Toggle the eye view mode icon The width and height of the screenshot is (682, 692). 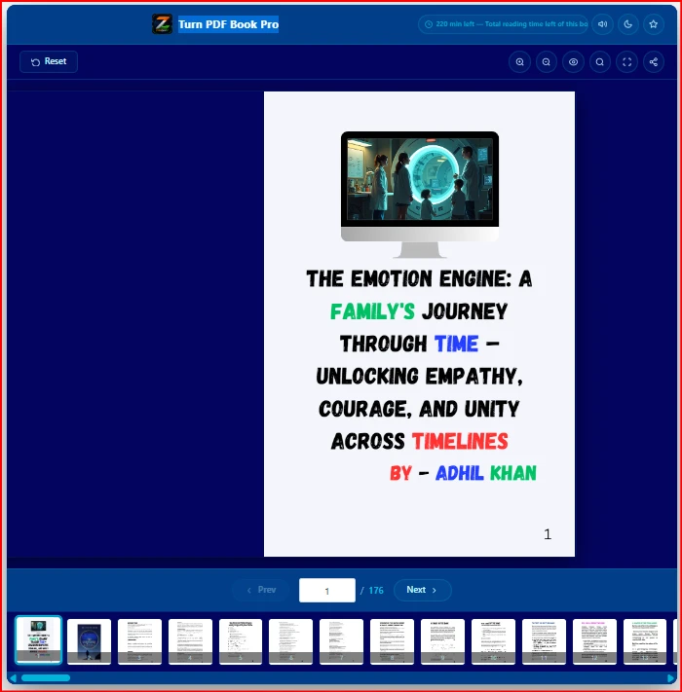(573, 61)
